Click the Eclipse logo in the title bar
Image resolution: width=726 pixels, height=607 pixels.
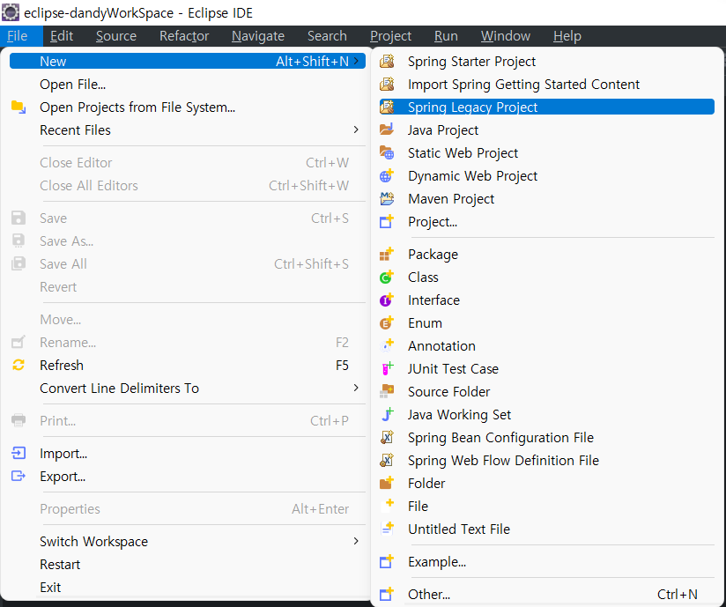click(11, 12)
